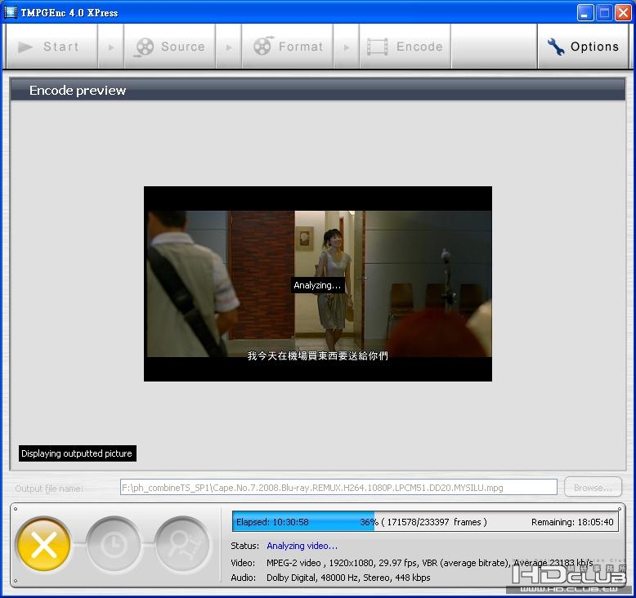
Task: Click the MPEG-2 video info line
Action: point(429,563)
